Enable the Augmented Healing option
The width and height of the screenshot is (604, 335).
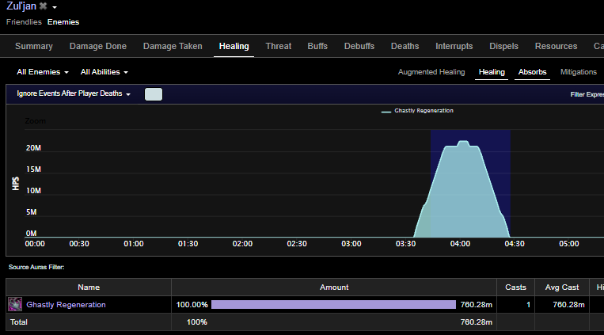(431, 72)
